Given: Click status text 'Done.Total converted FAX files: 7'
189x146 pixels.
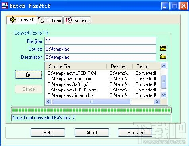Looking at the screenshot, I should [43, 118].
